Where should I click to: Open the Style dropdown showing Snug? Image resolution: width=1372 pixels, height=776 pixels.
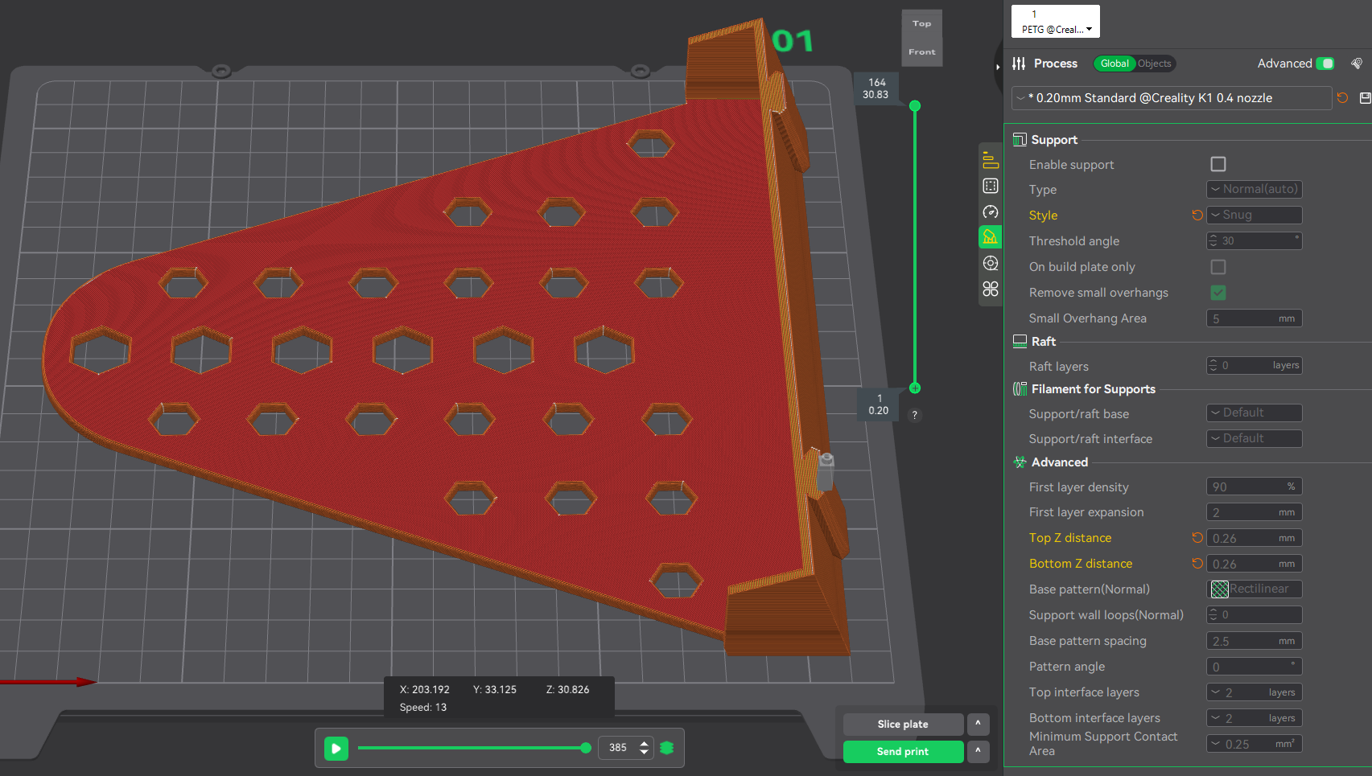pyautogui.click(x=1254, y=215)
